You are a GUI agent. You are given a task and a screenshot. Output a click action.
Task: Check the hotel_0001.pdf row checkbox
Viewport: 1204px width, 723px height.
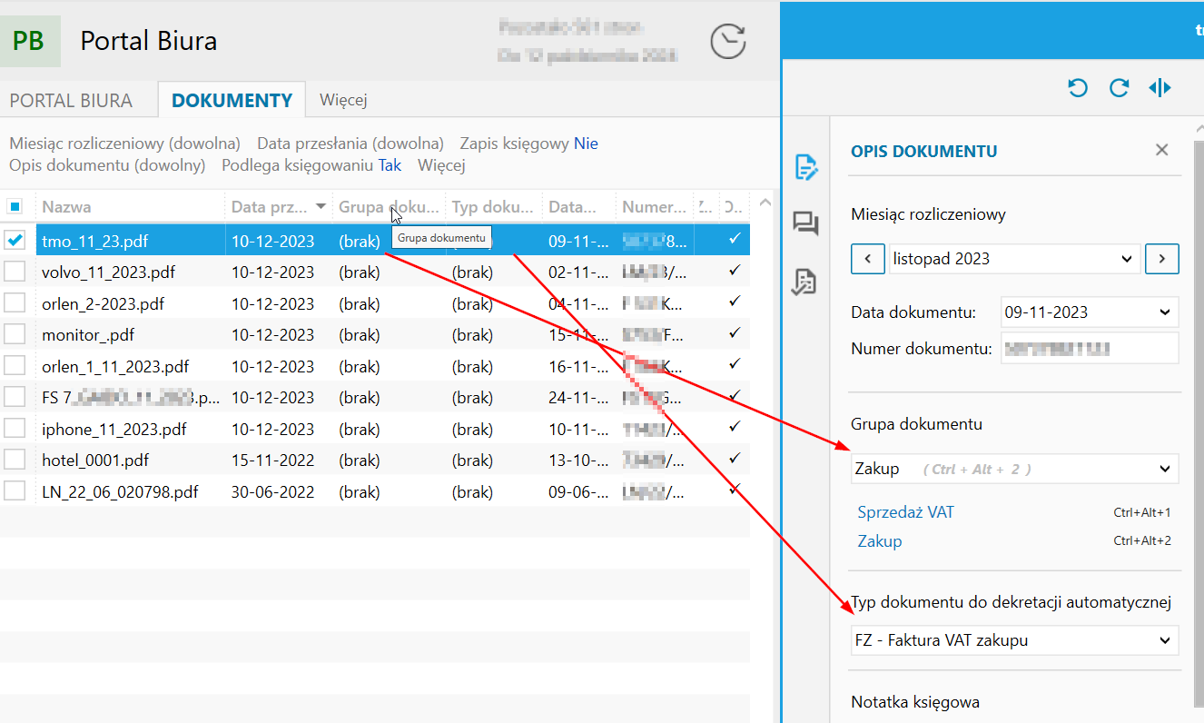pos(15,461)
